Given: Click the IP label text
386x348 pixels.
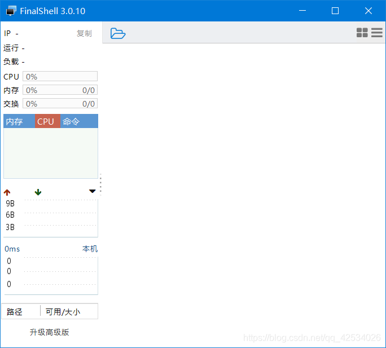Looking at the screenshot, I should tap(7, 33).
